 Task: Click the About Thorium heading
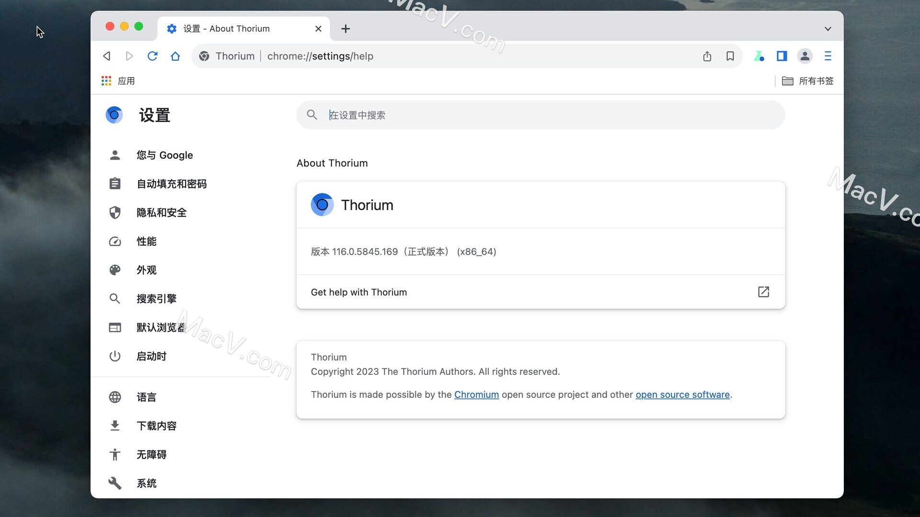pos(332,163)
